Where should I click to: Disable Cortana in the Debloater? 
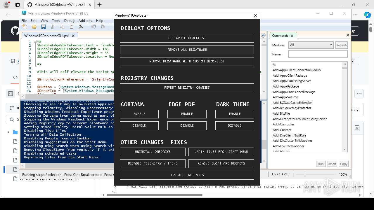[x=139, y=126]
